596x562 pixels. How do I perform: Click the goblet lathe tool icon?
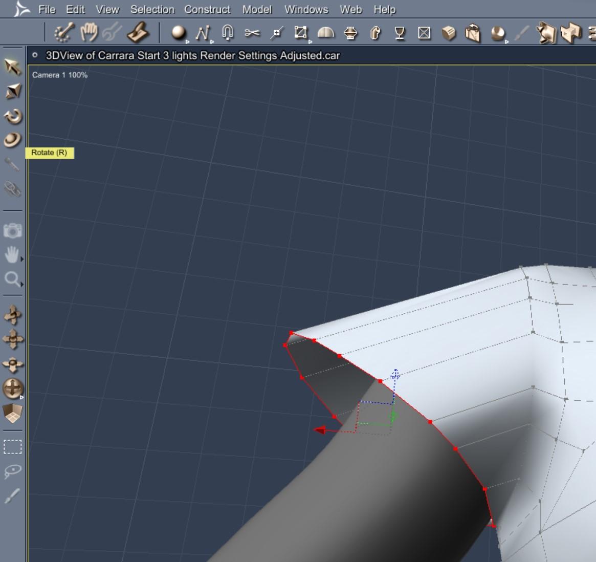(400, 33)
